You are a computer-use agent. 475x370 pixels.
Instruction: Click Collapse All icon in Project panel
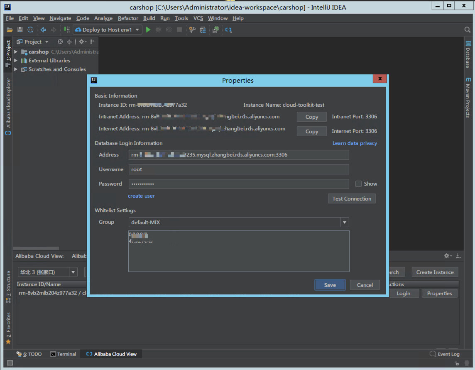(x=69, y=42)
